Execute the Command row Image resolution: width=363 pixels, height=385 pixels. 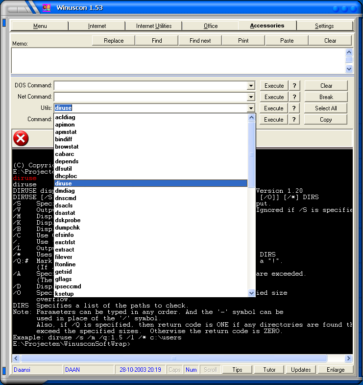point(273,120)
